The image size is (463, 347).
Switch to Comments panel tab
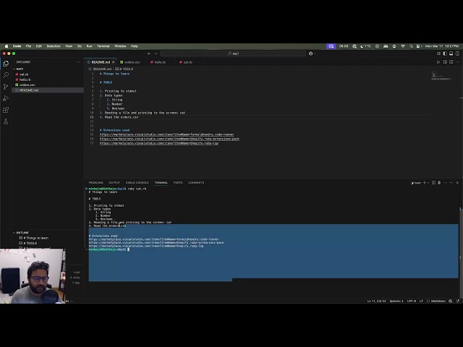coord(196,183)
